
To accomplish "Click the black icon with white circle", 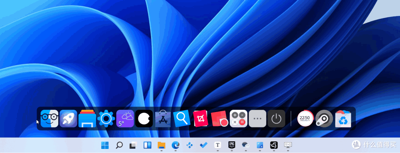I will pyautogui.click(x=144, y=118).
